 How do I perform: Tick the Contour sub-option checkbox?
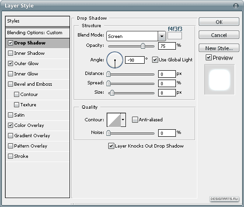(16, 94)
